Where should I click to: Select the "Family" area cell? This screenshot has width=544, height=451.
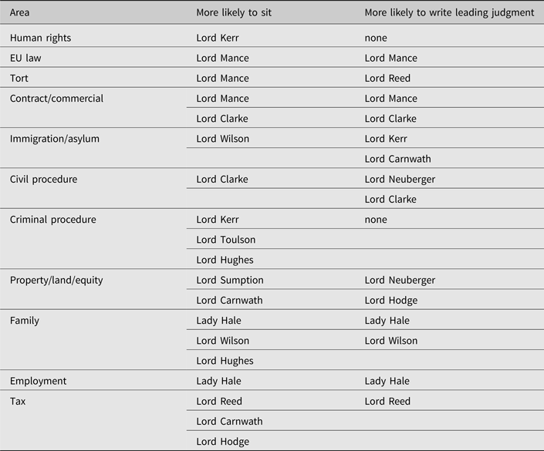(x=25, y=321)
